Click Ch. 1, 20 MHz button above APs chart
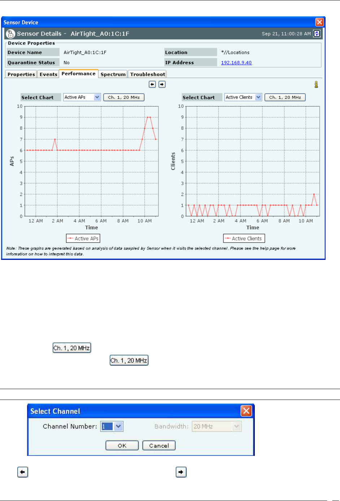Screen dimensions: 340x501 pos(124,97)
